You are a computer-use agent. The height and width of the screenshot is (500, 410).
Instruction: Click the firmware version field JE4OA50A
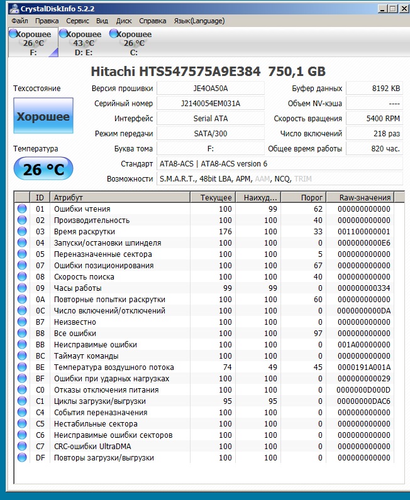(x=211, y=89)
